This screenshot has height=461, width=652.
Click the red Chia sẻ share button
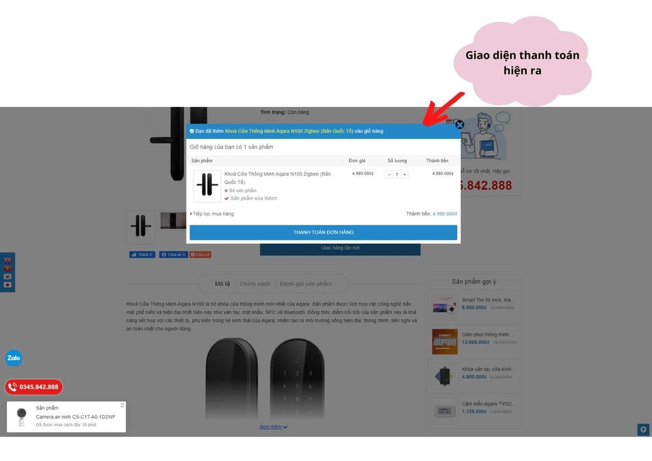click(201, 255)
